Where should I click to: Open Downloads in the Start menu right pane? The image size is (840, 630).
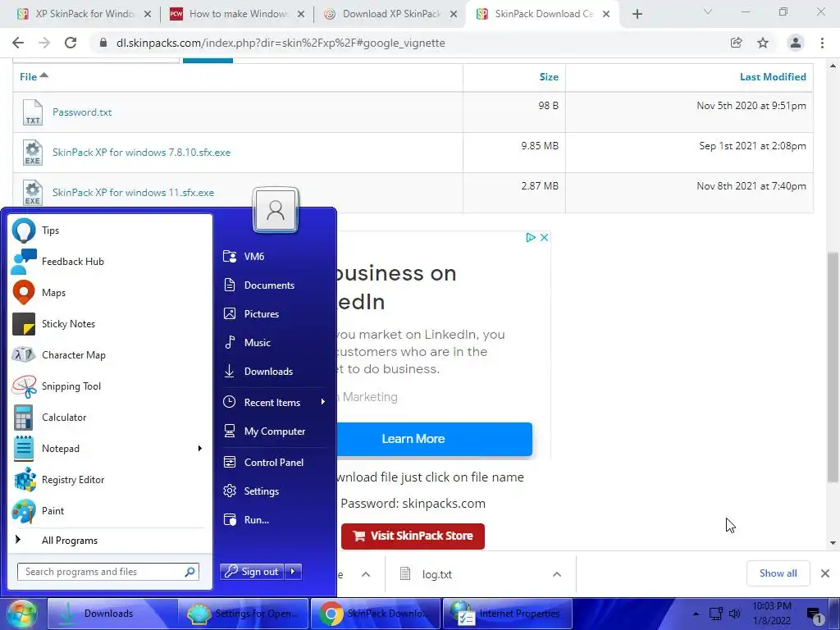coord(273,372)
